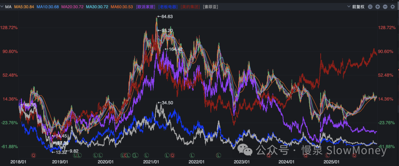Viewport: 399px width, 166px height.
Task: Click the 2018/01 date label
Action: [18, 162]
